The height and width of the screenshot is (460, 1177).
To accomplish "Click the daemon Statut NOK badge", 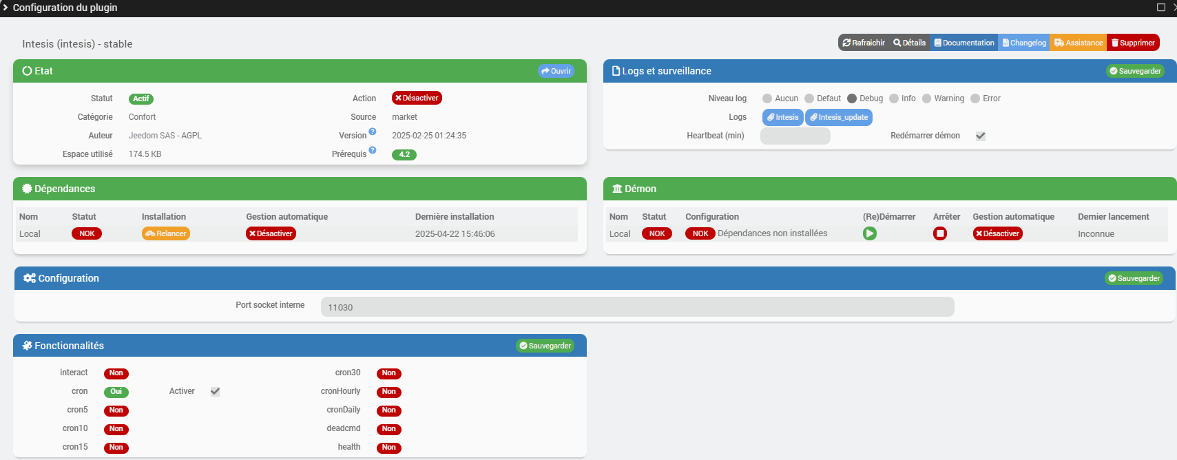I will pyautogui.click(x=657, y=233).
